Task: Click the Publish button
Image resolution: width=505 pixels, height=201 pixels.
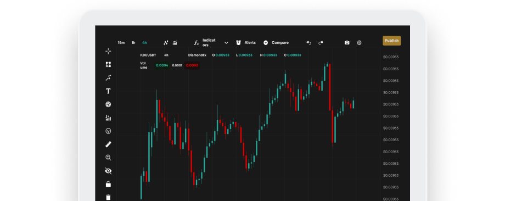Action: pyautogui.click(x=391, y=41)
